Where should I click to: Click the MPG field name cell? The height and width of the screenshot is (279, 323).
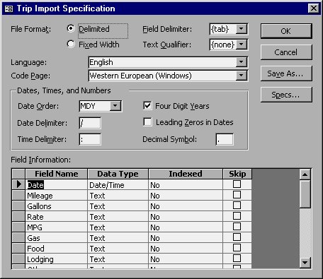tap(57, 227)
